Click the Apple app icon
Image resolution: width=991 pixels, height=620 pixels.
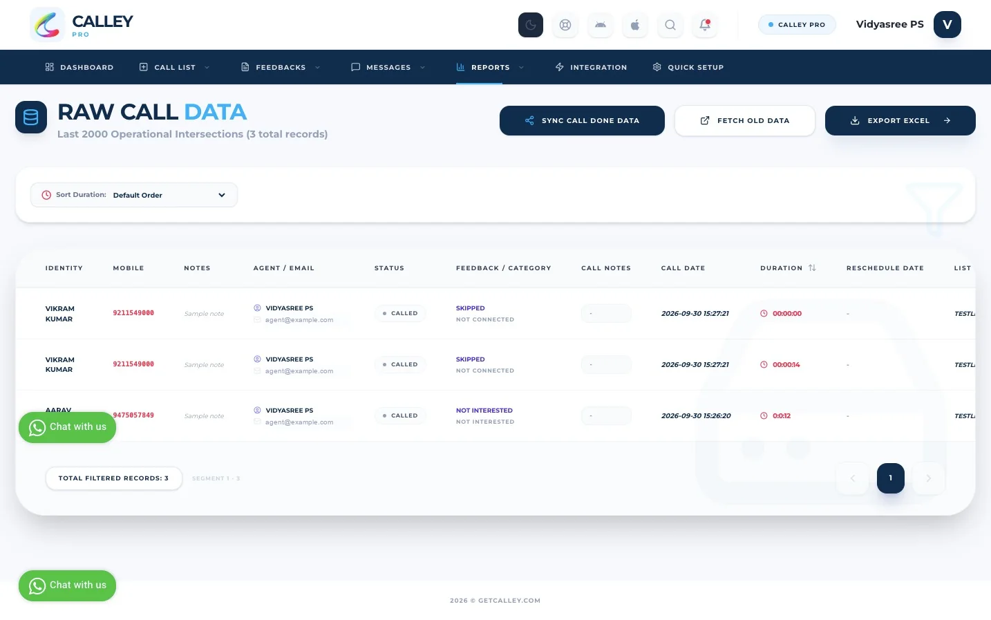coord(635,25)
